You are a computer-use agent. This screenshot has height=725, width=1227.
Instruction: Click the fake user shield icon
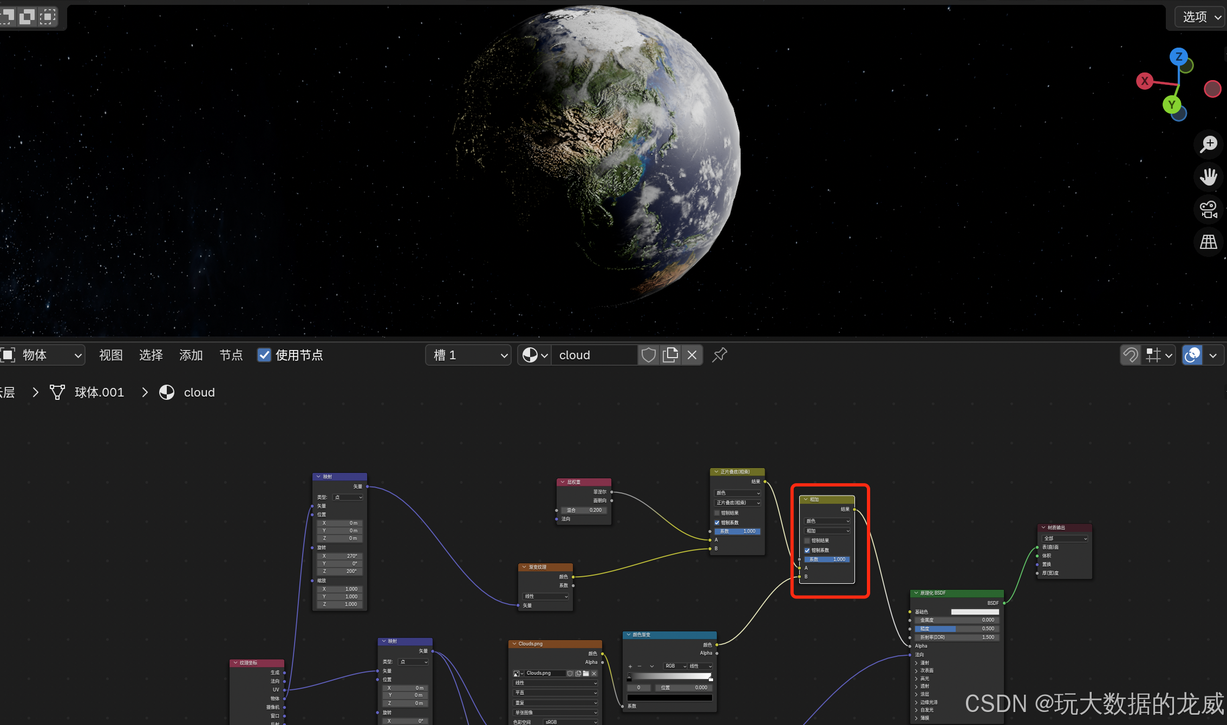coord(648,355)
